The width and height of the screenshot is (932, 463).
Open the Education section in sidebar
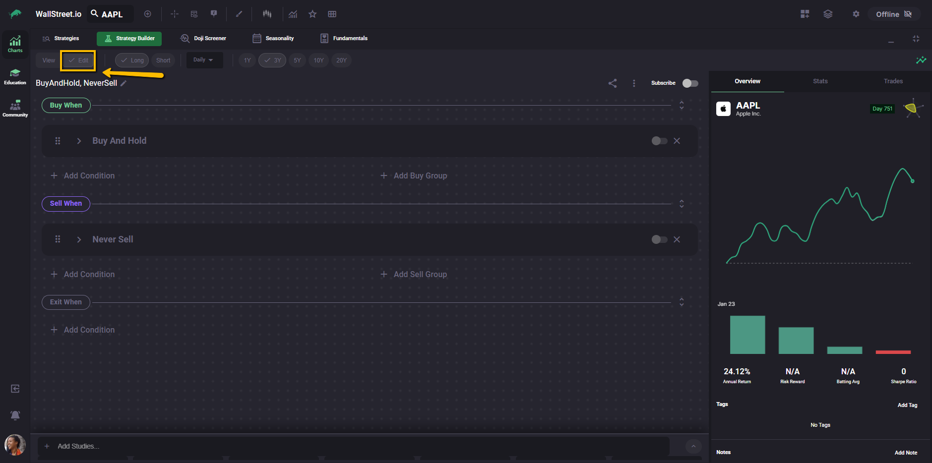(15, 77)
